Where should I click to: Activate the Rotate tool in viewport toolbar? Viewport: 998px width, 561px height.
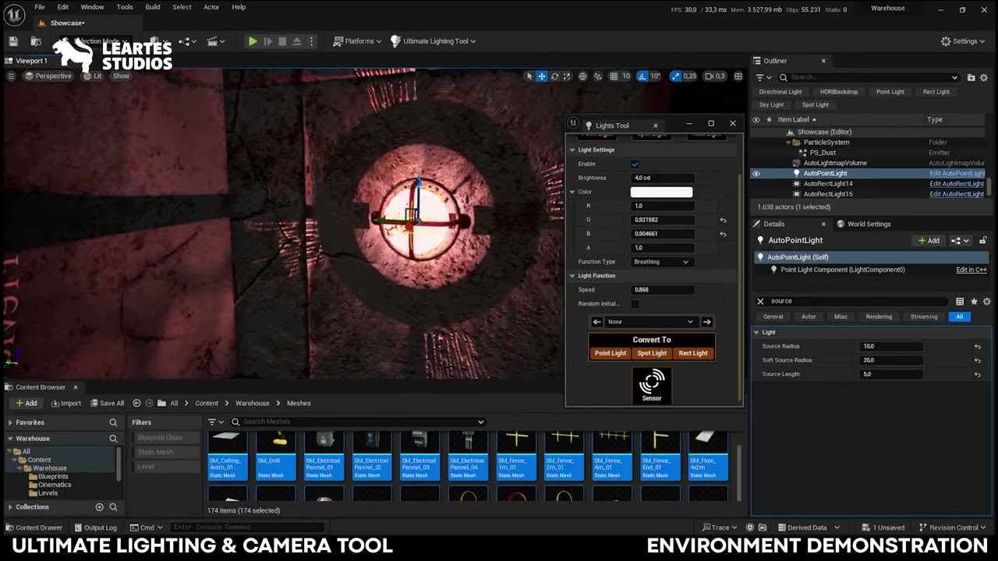point(554,76)
